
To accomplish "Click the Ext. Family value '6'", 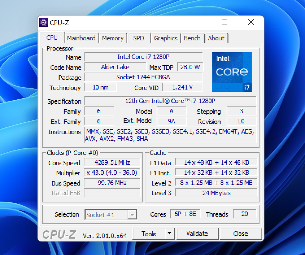I will pos(99,121).
